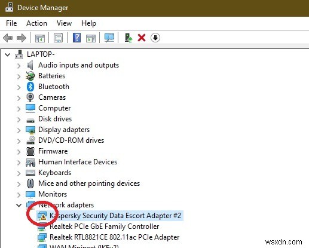Click the Computer monitor icon
The width and height of the screenshot is (309, 248).
30,108
